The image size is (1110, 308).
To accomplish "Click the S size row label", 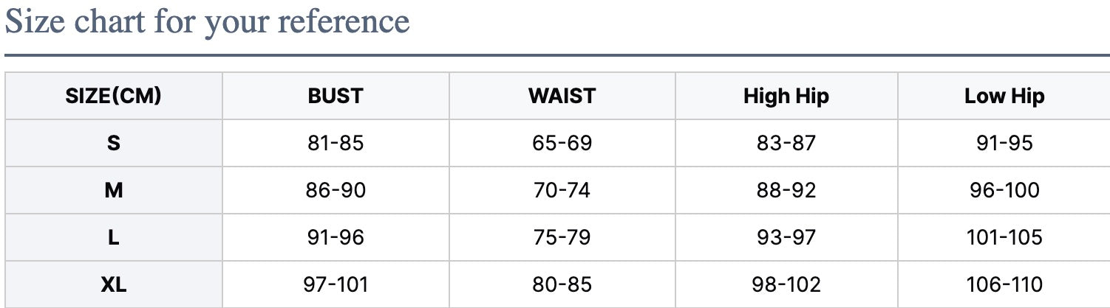I will (x=113, y=143).
